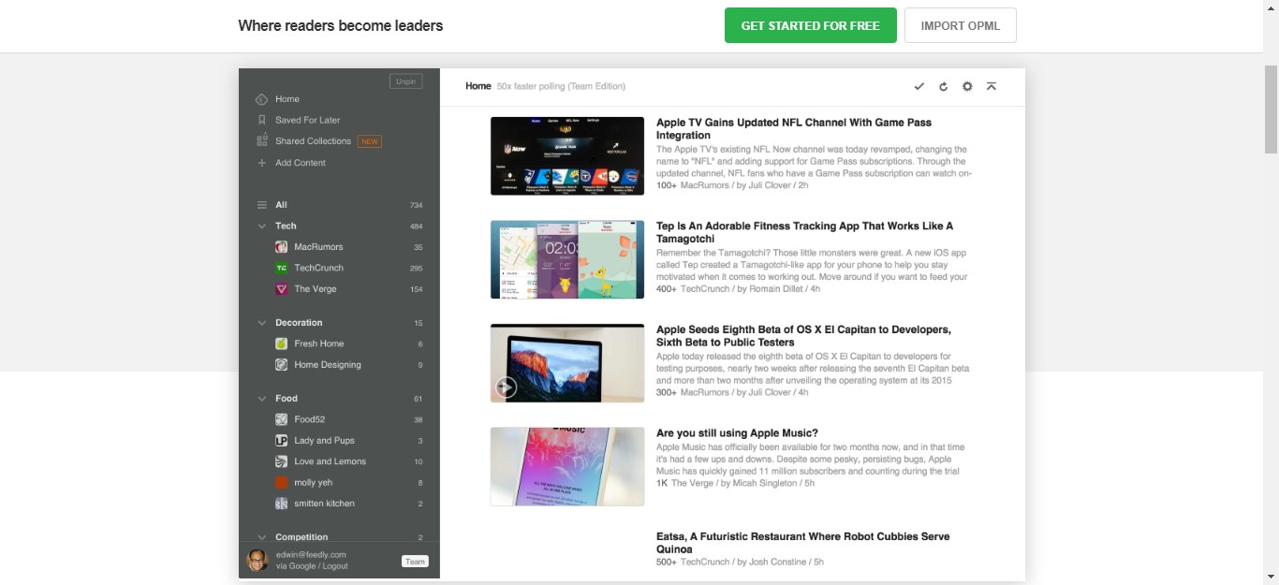Open the Home section
The image size is (1279, 585).
click(x=287, y=99)
